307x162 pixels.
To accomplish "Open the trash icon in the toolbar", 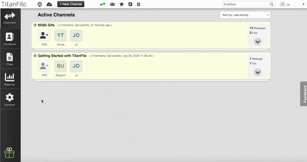I will [138, 4].
